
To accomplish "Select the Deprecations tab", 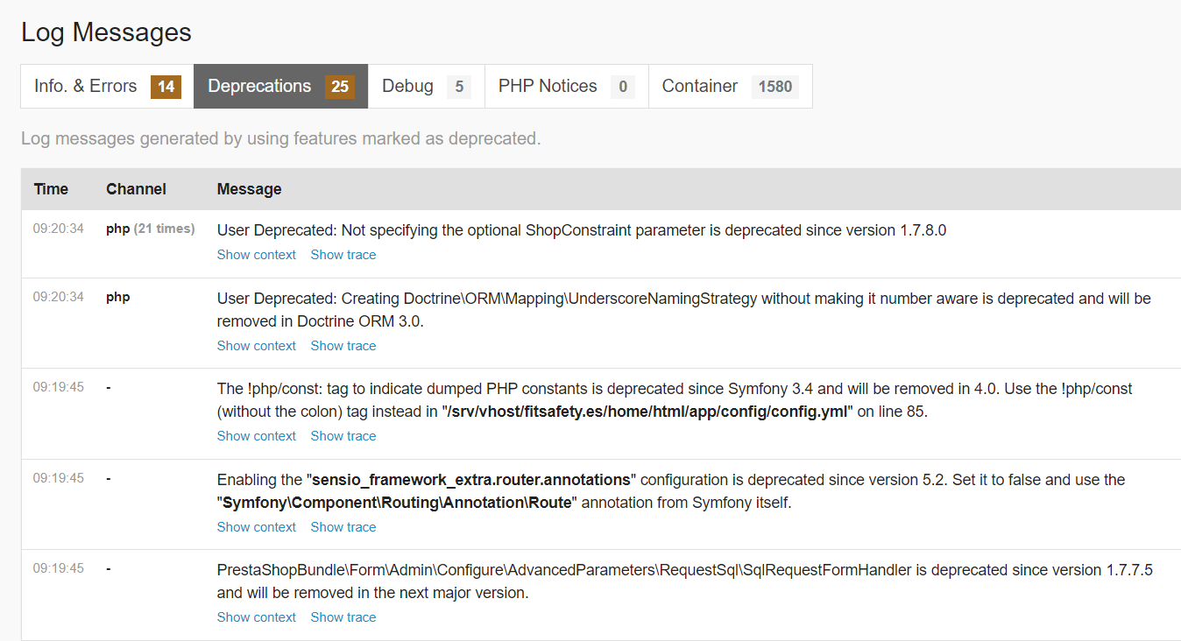I will coord(280,86).
